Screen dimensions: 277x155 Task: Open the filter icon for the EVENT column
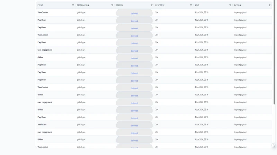pos(73,5)
